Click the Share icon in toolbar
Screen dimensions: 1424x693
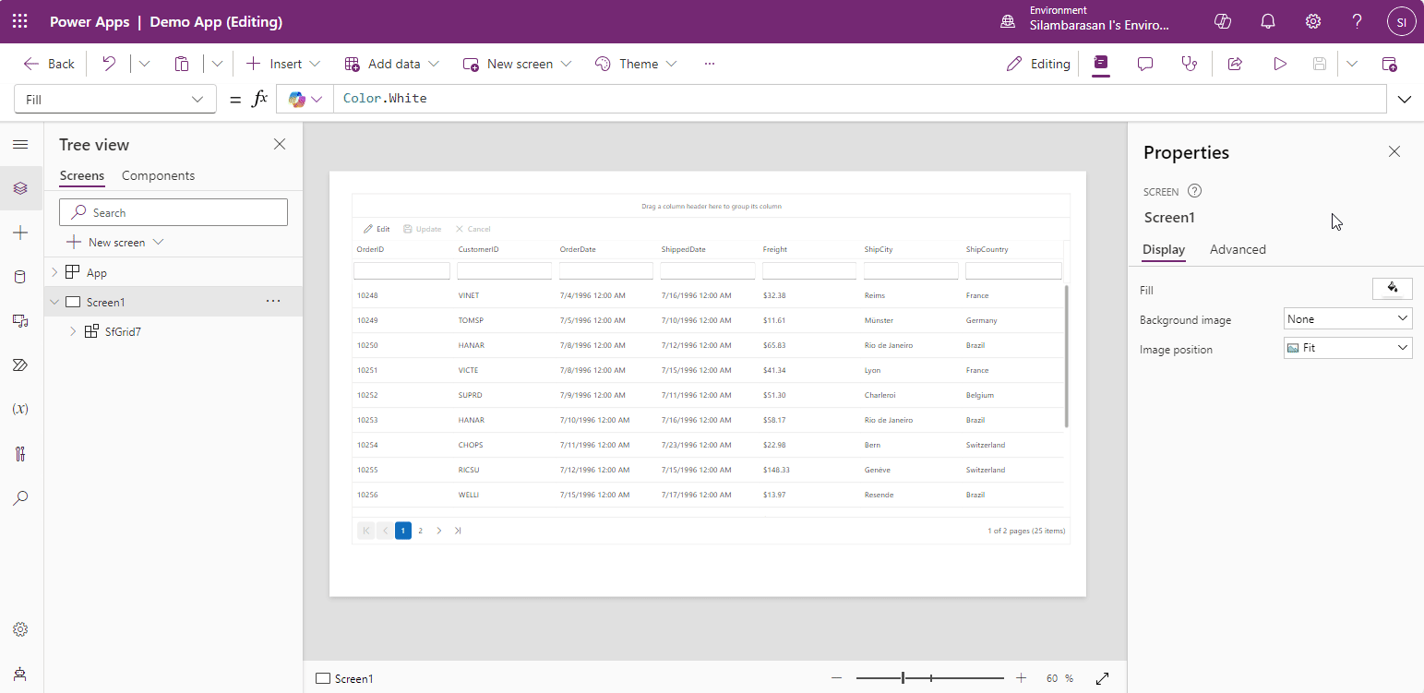[x=1235, y=64]
